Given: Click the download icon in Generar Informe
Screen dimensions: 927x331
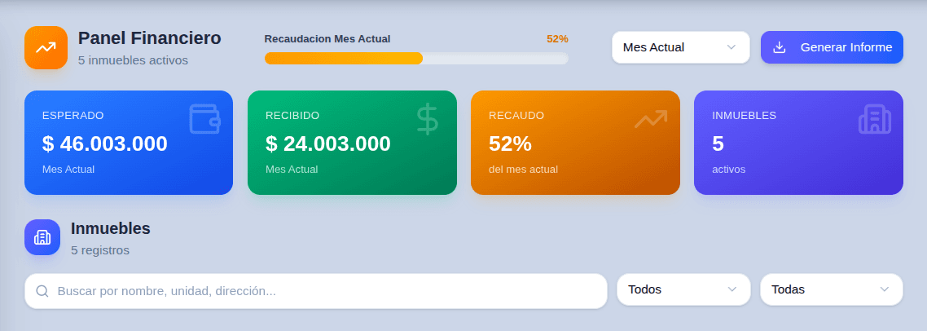Looking at the screenshot, I should pyautogui.click(x=779, y=47).
